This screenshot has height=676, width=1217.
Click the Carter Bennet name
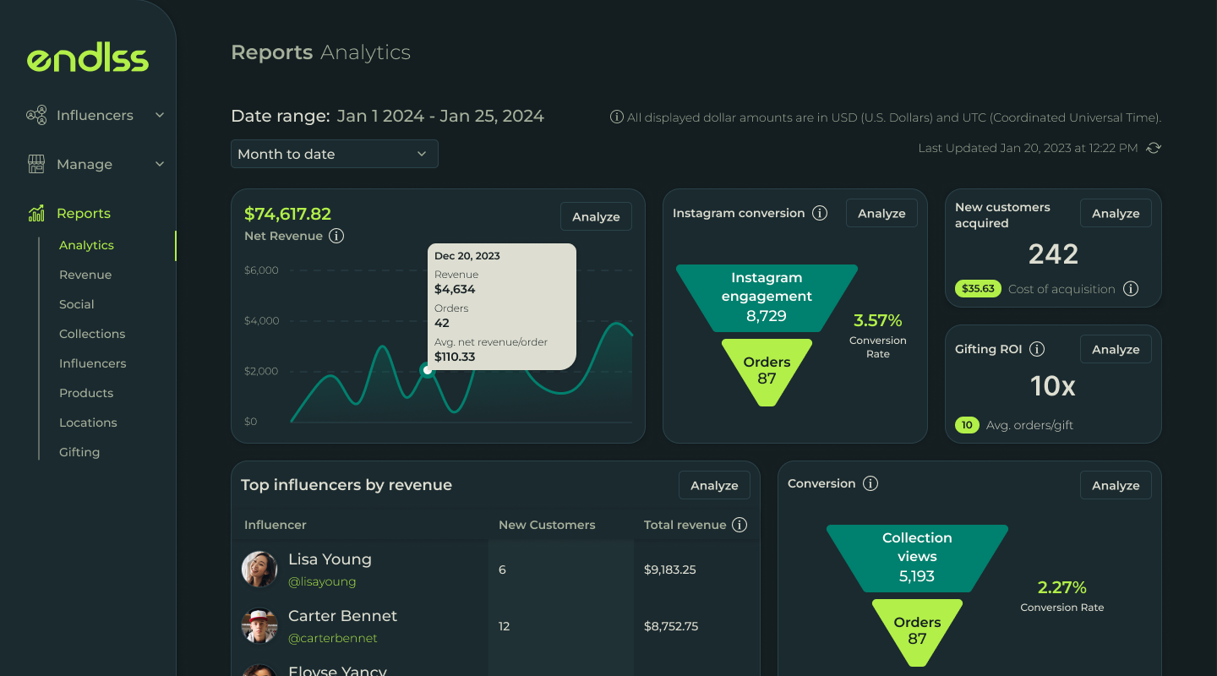(342, 616)
